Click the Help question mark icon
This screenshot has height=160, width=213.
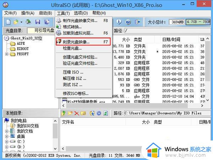click(128, 22)
